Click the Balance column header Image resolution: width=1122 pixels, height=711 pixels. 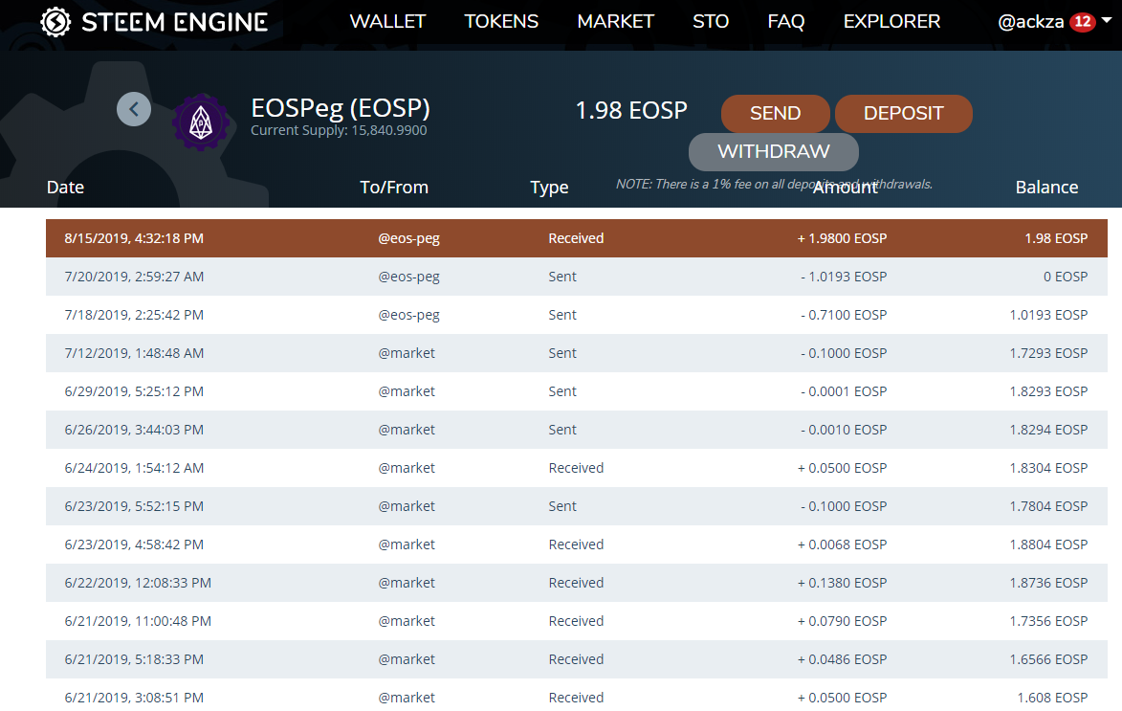pyautogui.click(x=1046, y=187)
